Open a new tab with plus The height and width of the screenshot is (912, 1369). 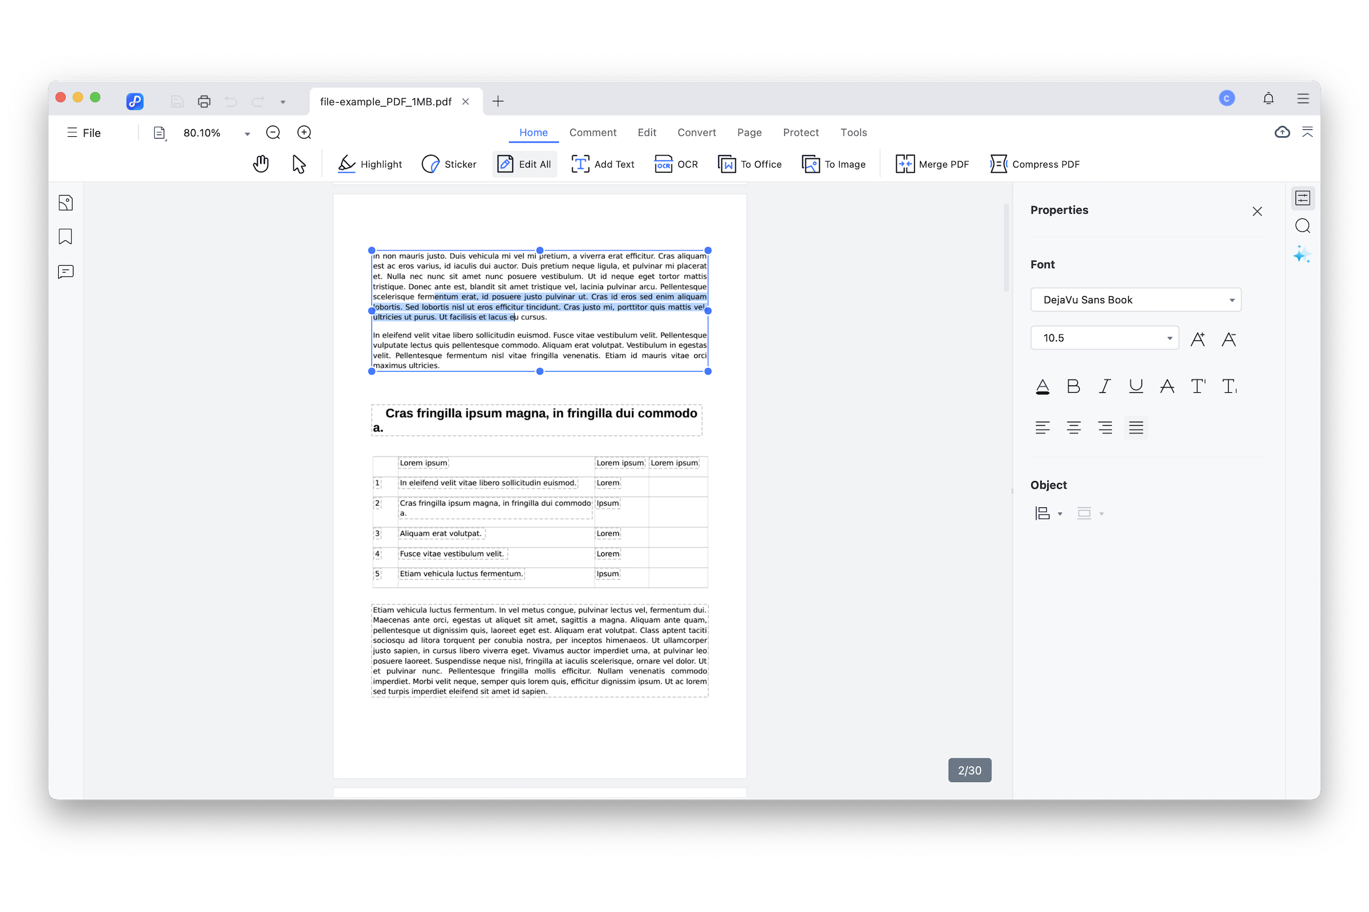pos(497,101)
